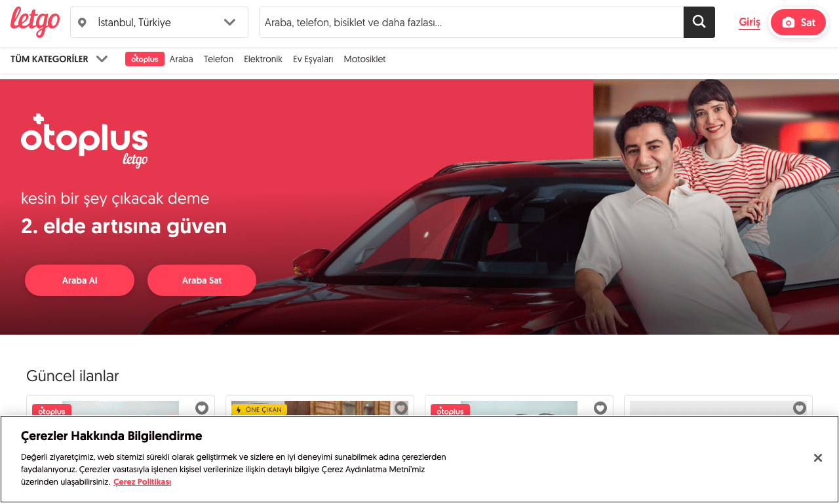Favorite the first listing with heart icon

[x=202, y=408]
